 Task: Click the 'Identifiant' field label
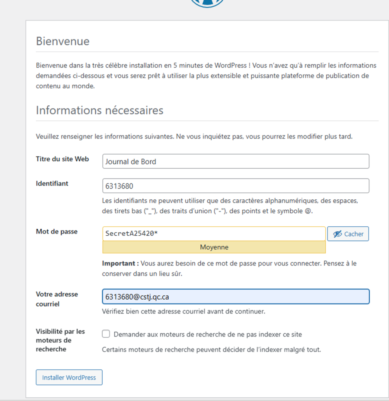tap(52, 183)
